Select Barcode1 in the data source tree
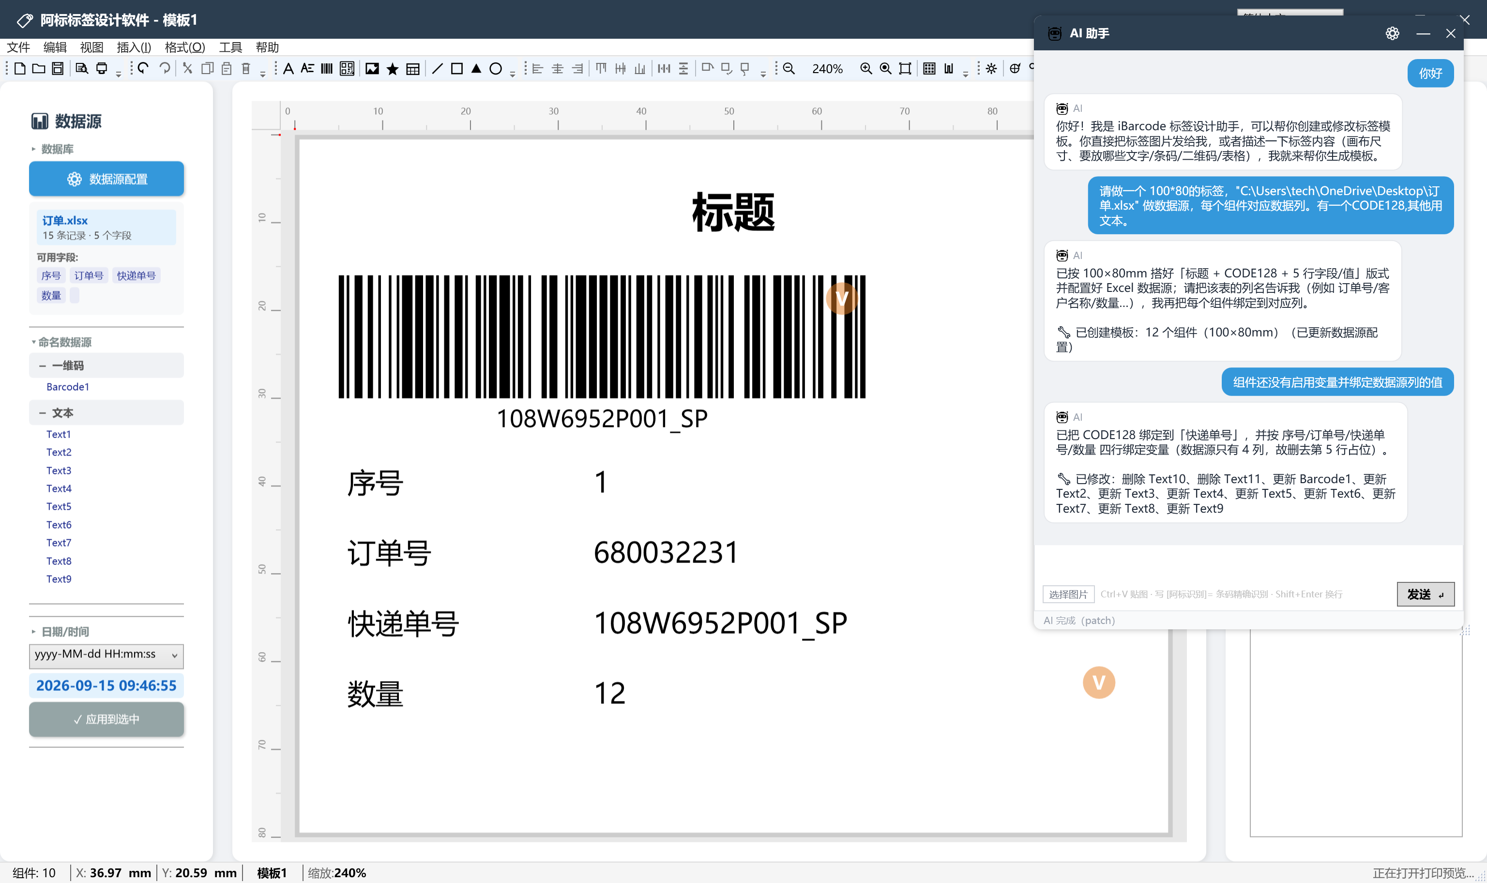1487x883 pixels. pyautogui.click(x=68, y=387)
